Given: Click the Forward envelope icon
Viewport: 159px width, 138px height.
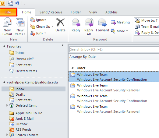Looking at the screenshot, I should pos(102,23).
